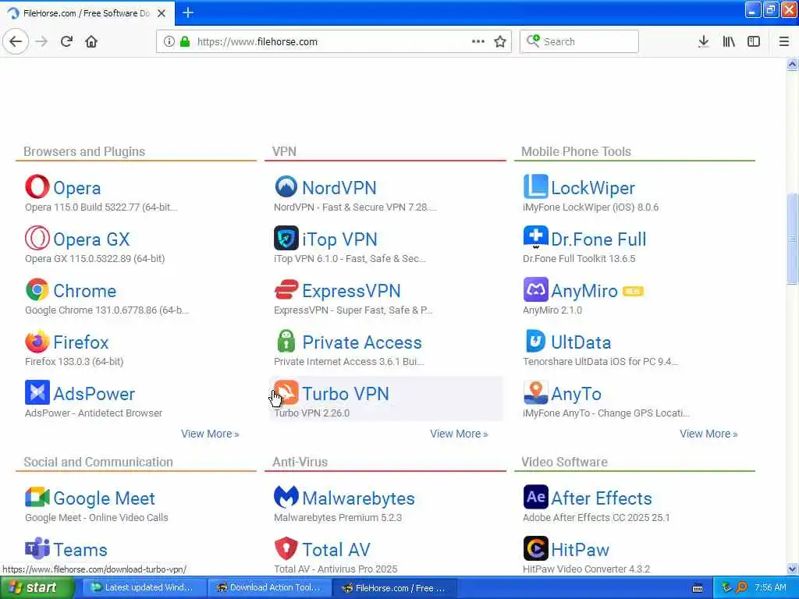Open the Malwarebytes title link
Screen dimensions: 799x599
pos(358,498)
